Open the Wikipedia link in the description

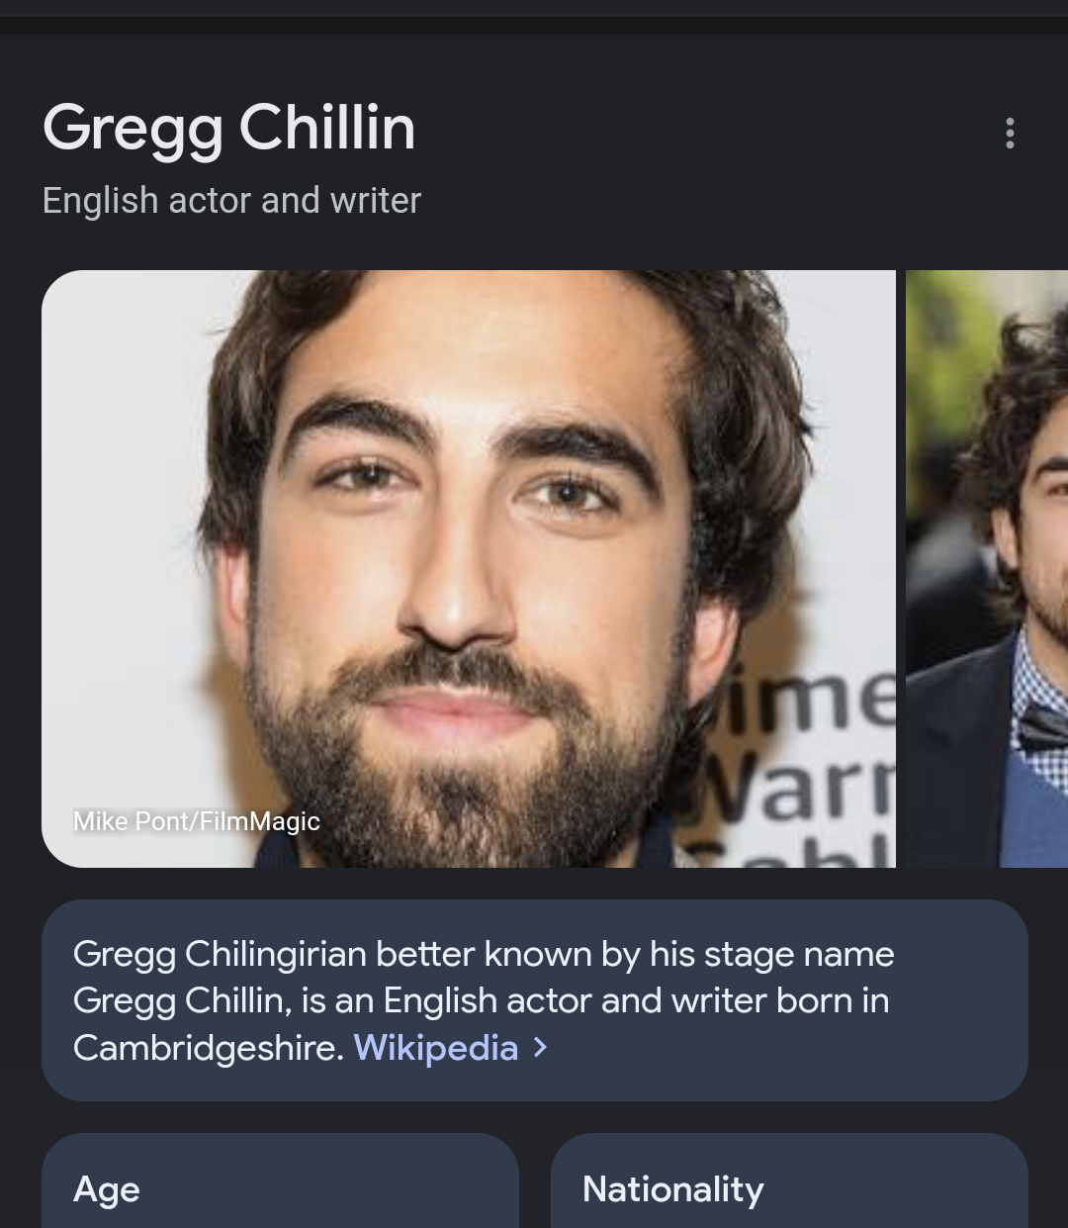click(436, 1047)
